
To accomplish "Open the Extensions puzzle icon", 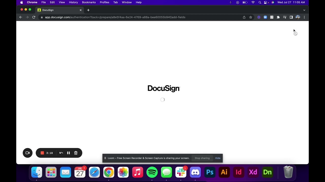I will [x=278, y=17].
